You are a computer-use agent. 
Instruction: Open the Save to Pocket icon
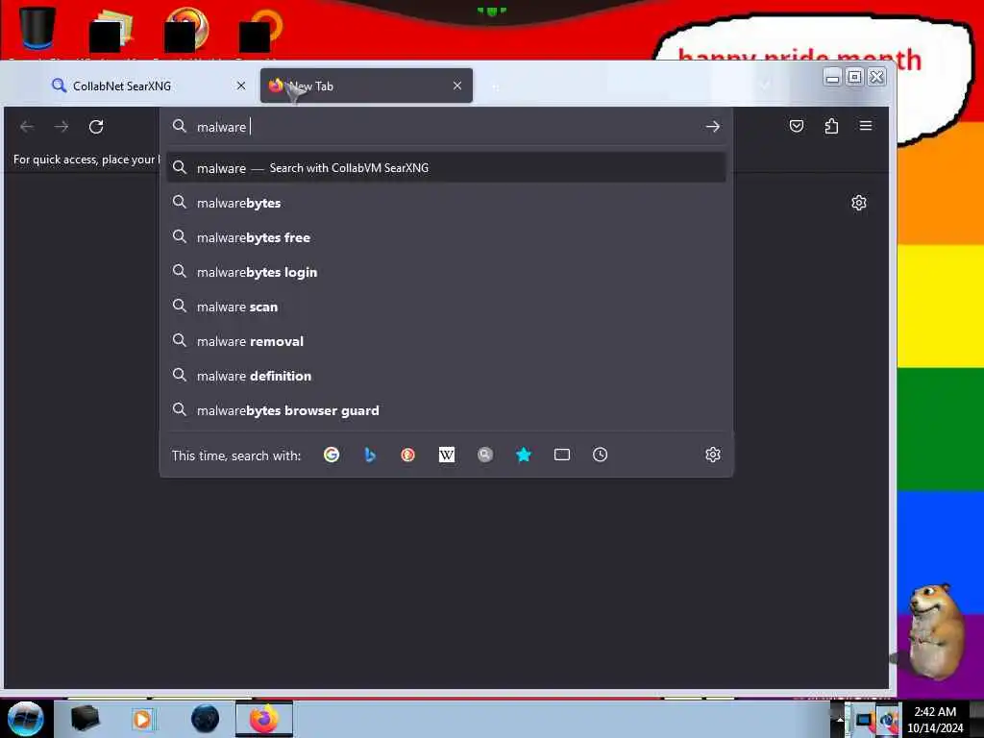(797, 126)
